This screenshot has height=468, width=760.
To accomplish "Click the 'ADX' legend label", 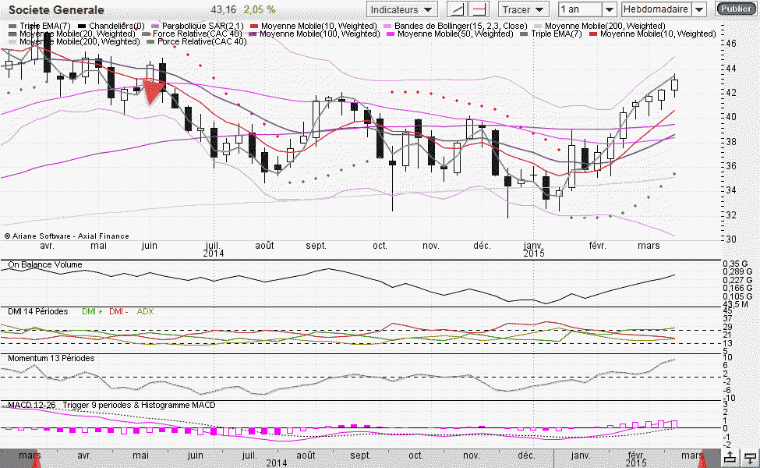I will [146, 311].
